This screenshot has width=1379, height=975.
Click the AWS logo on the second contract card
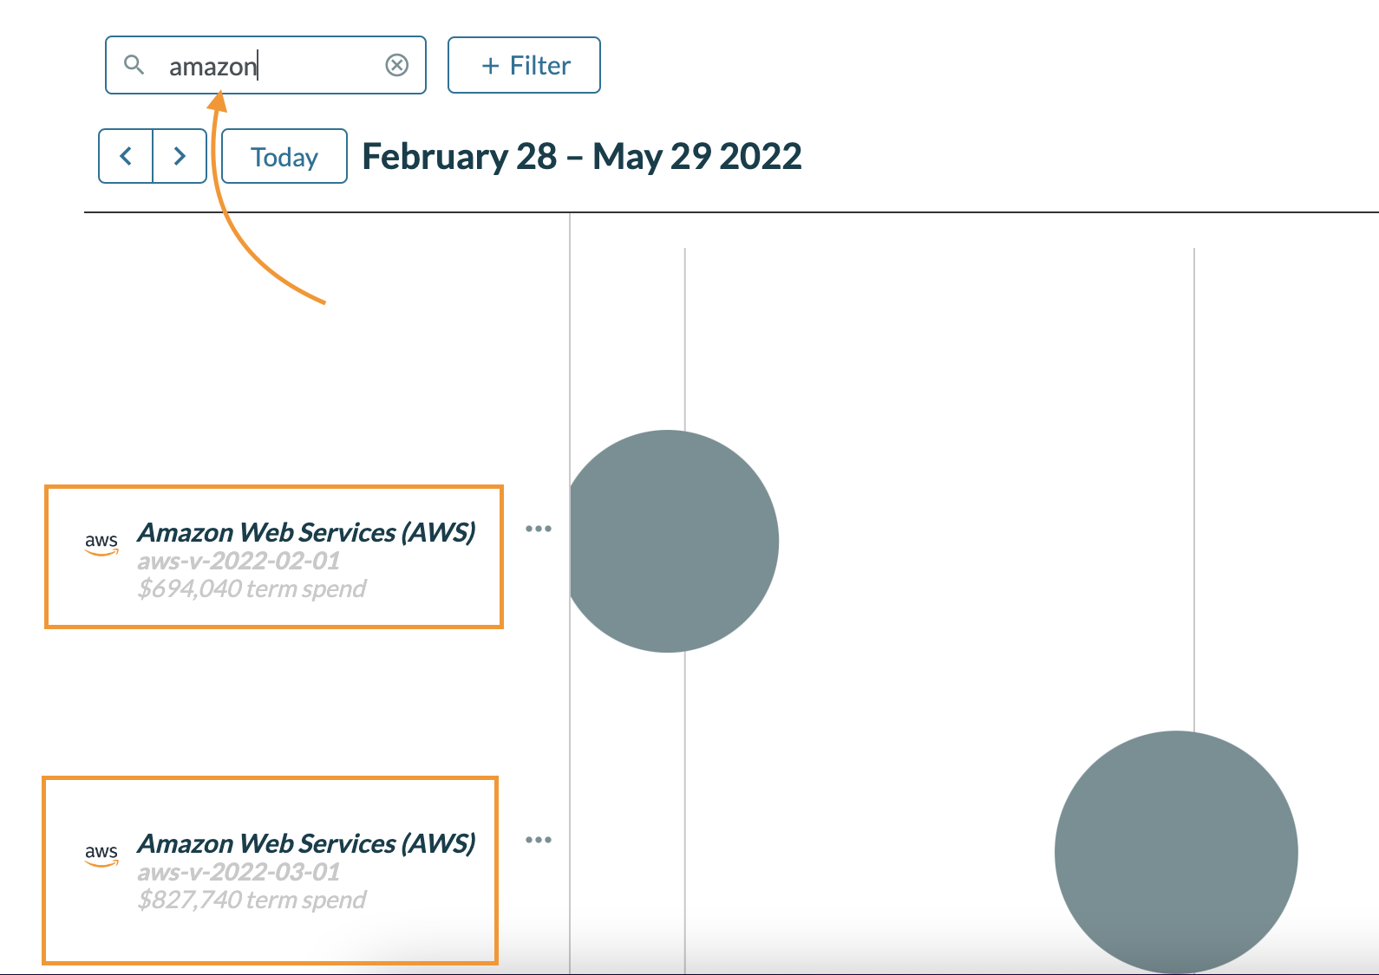tap(101, 855)
